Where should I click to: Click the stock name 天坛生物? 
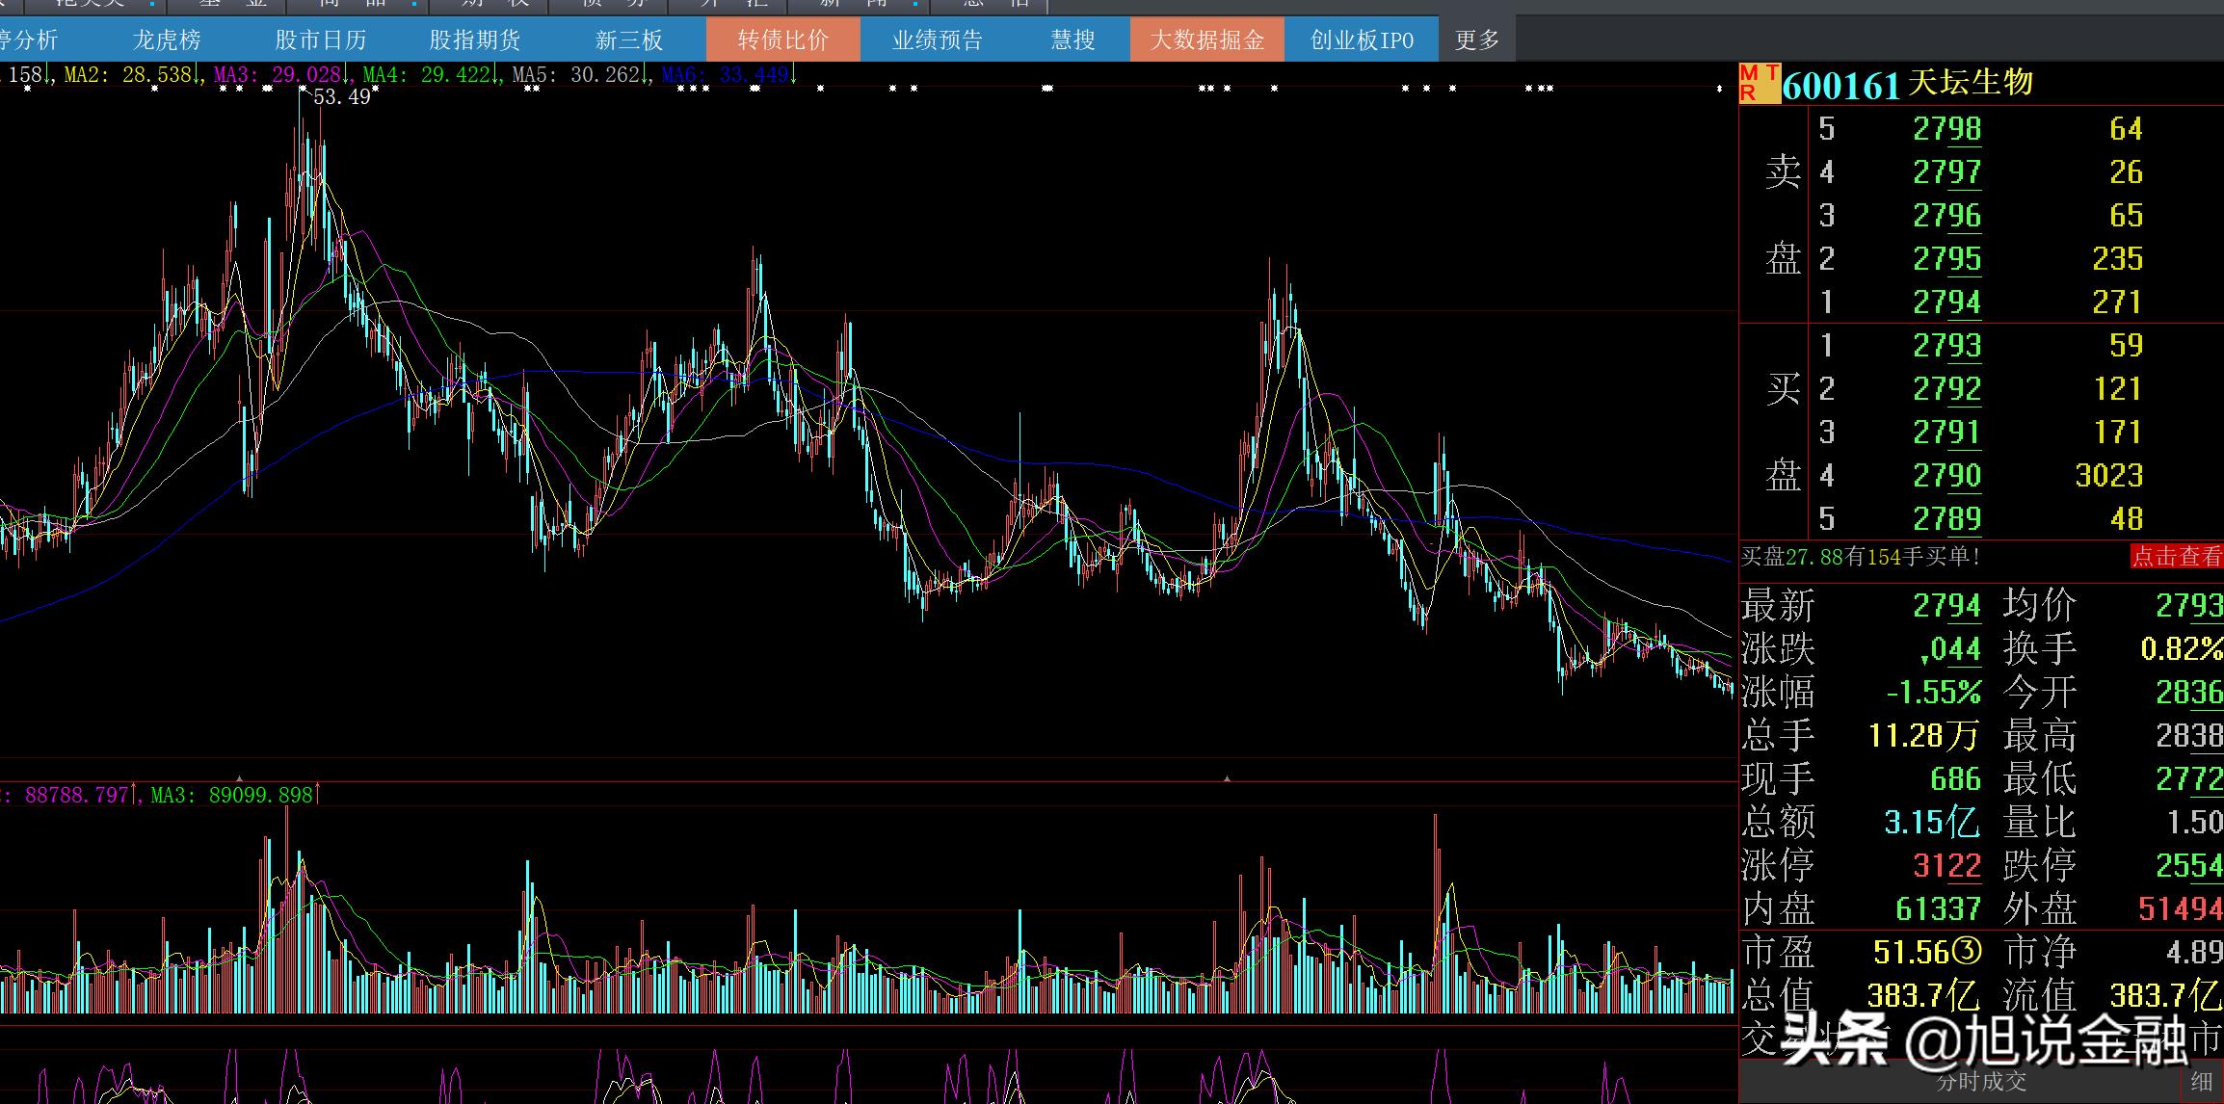(x=1970, y=83)
